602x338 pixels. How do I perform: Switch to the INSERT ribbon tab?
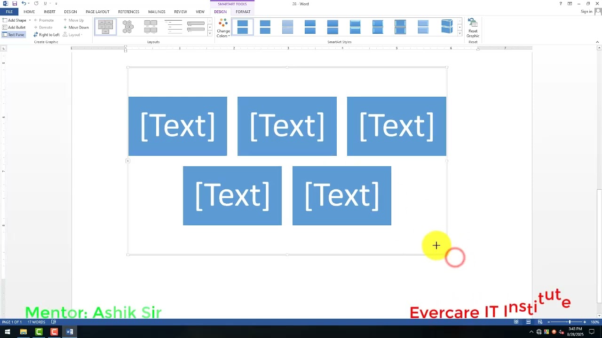pyautogui.click(x=49, y=12)
